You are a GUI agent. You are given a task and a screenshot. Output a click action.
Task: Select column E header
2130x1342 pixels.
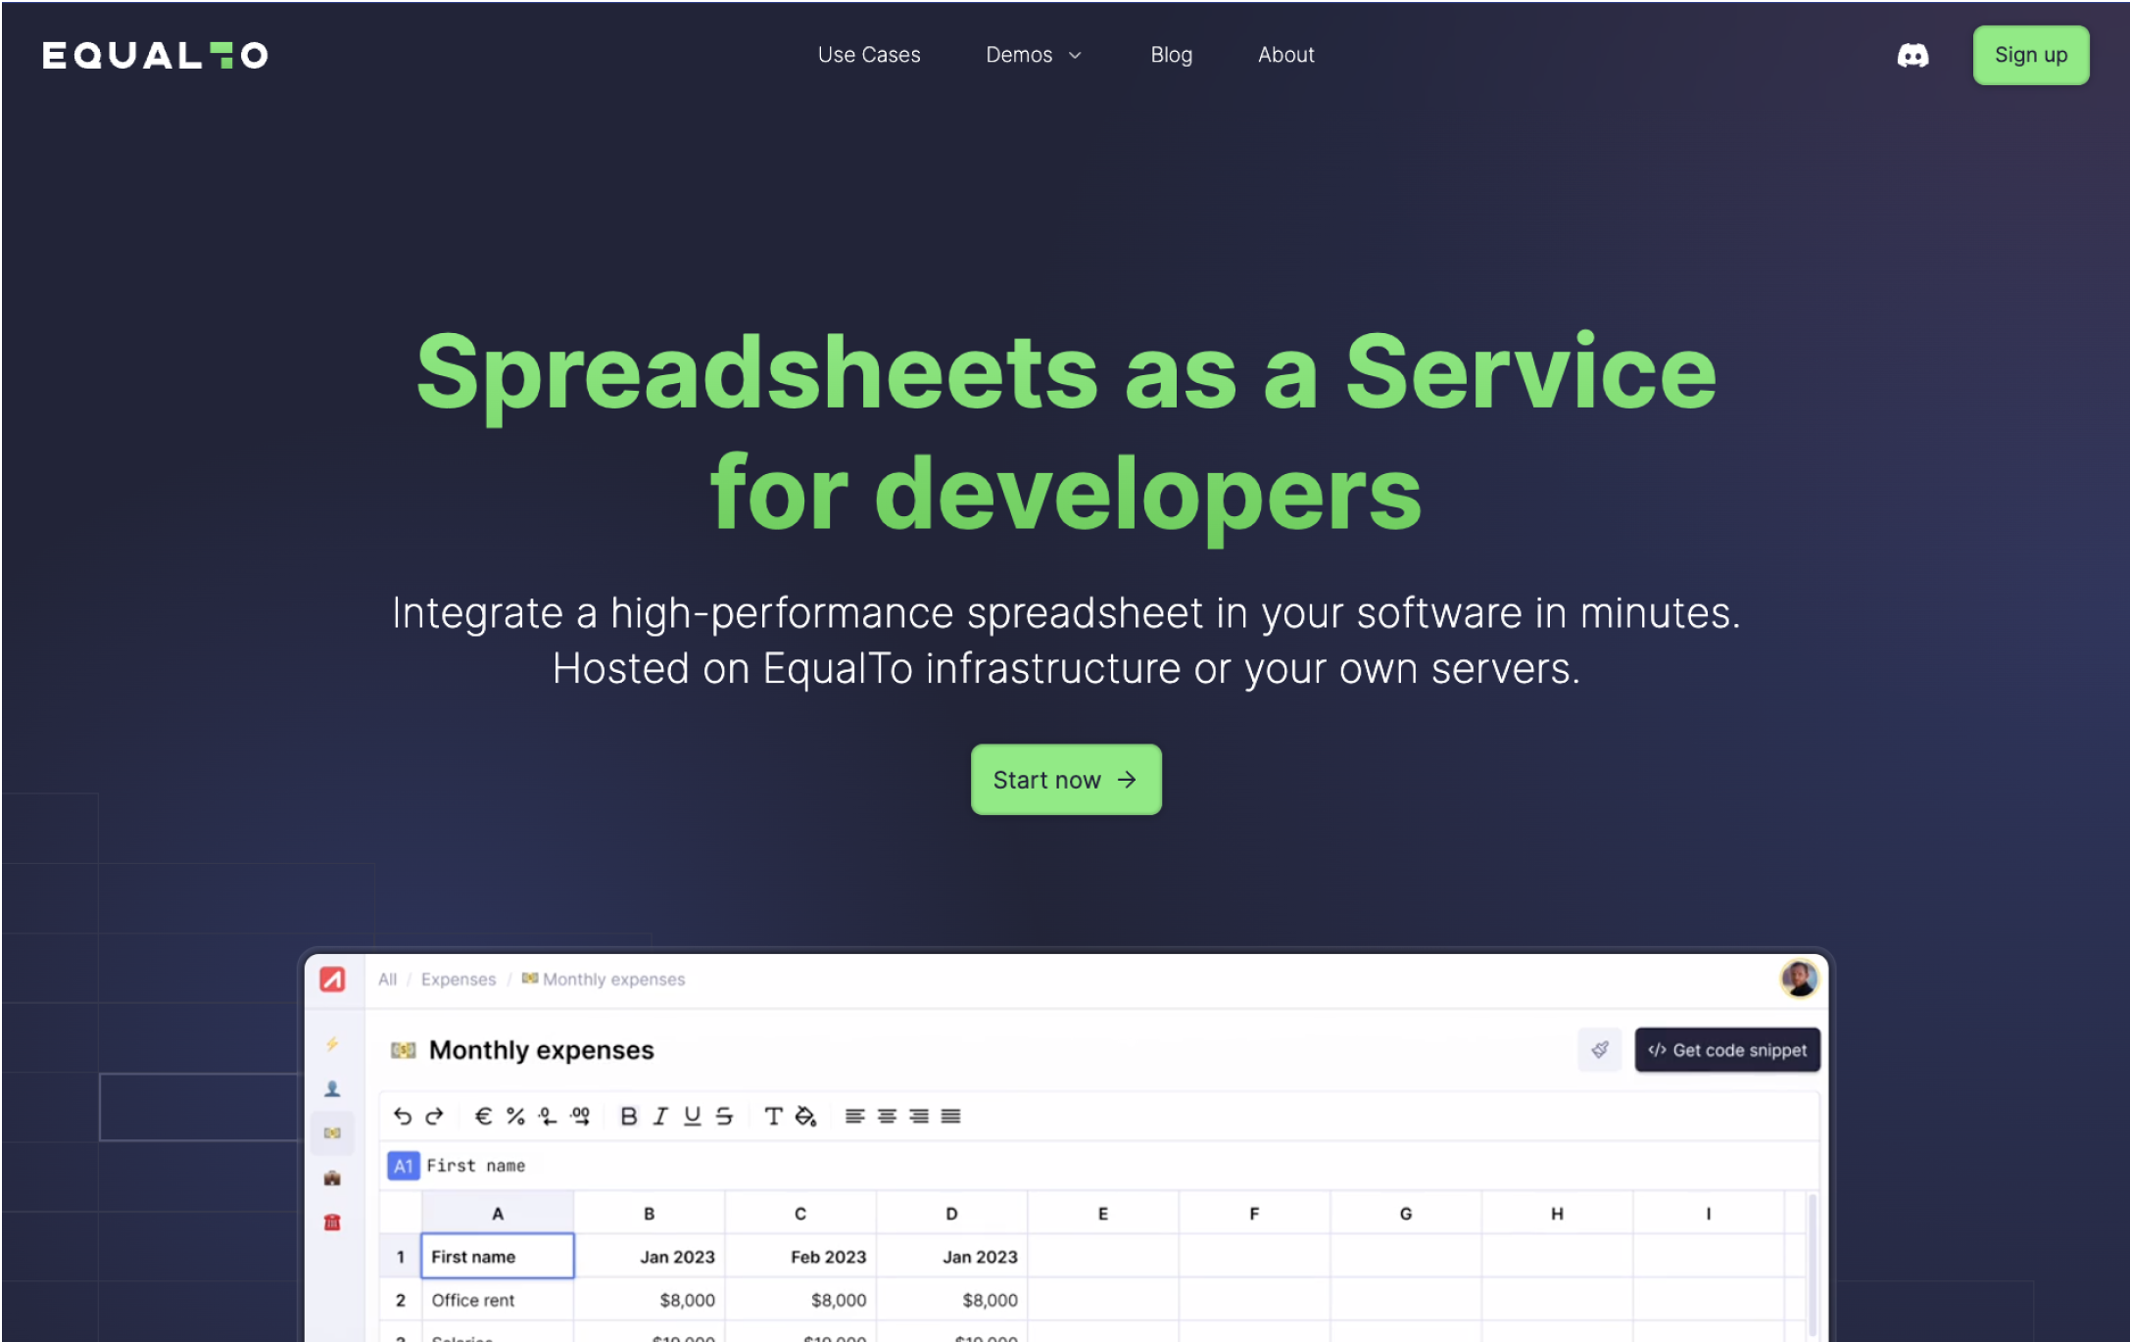tap(1103, 1213)
